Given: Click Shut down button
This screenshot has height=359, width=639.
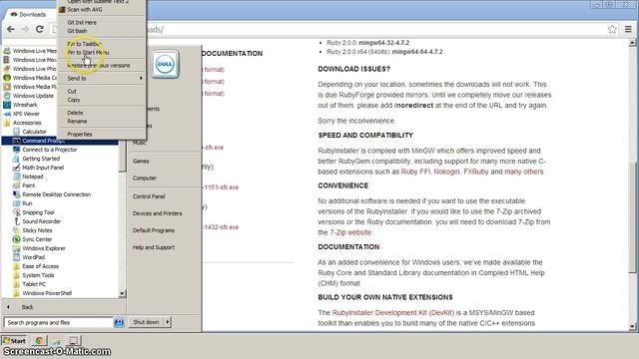Looking at the screenshot, I should 147,322.
